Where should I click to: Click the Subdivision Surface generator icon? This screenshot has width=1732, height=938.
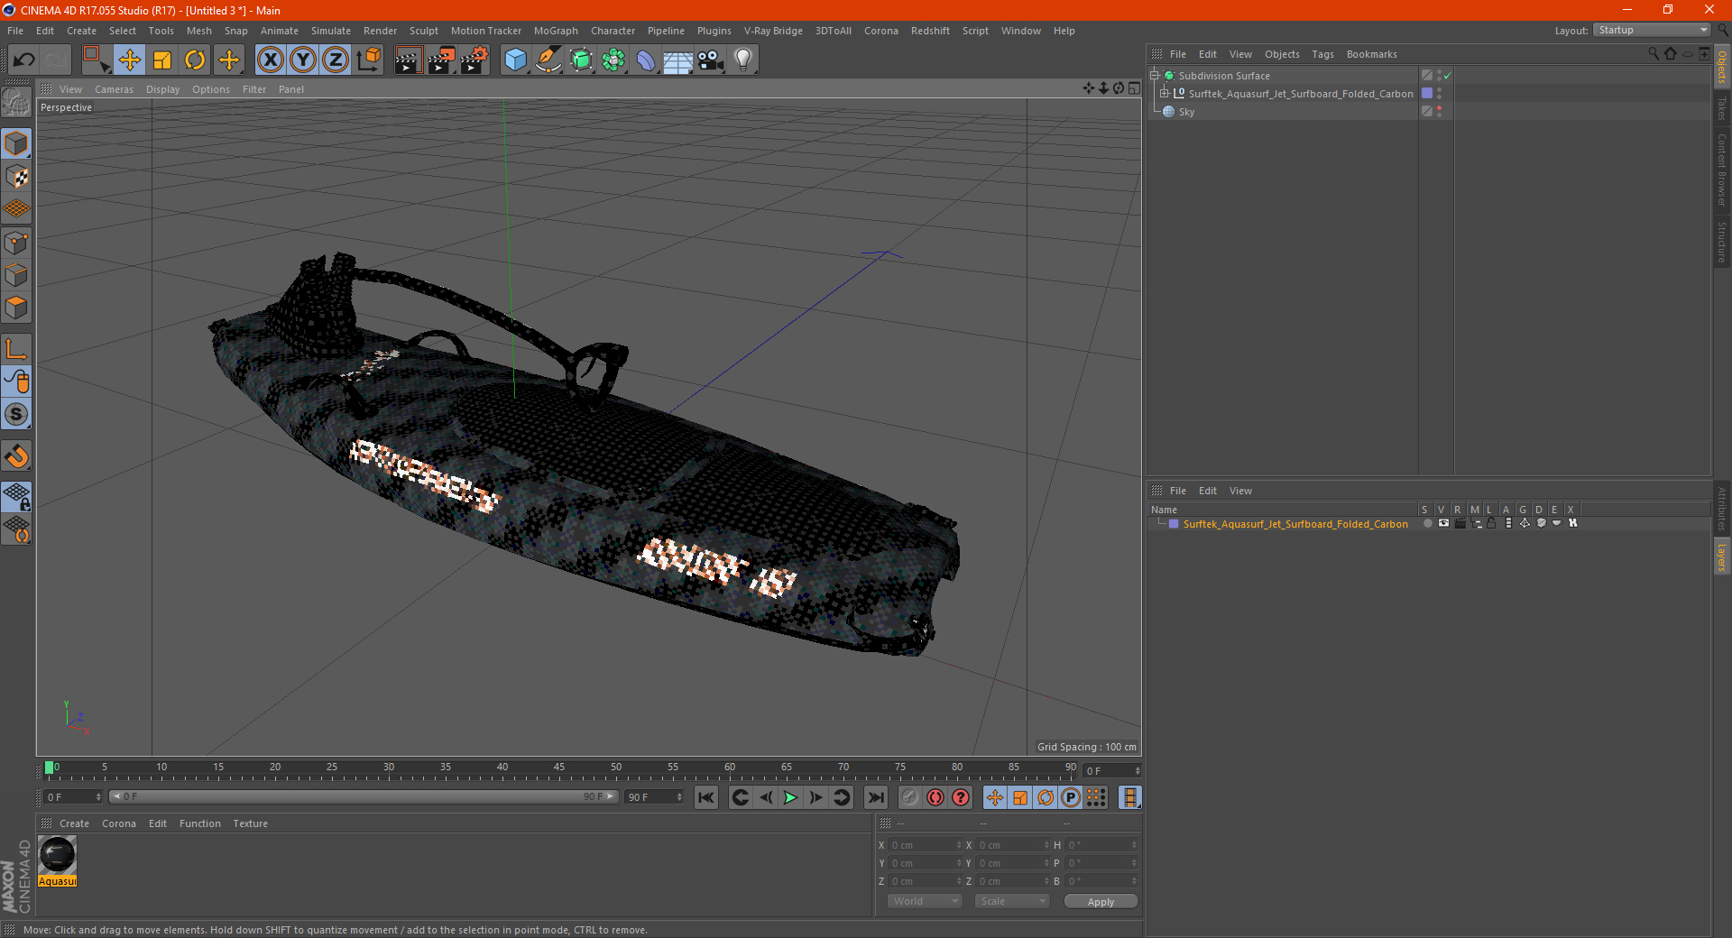click(581, 60)
